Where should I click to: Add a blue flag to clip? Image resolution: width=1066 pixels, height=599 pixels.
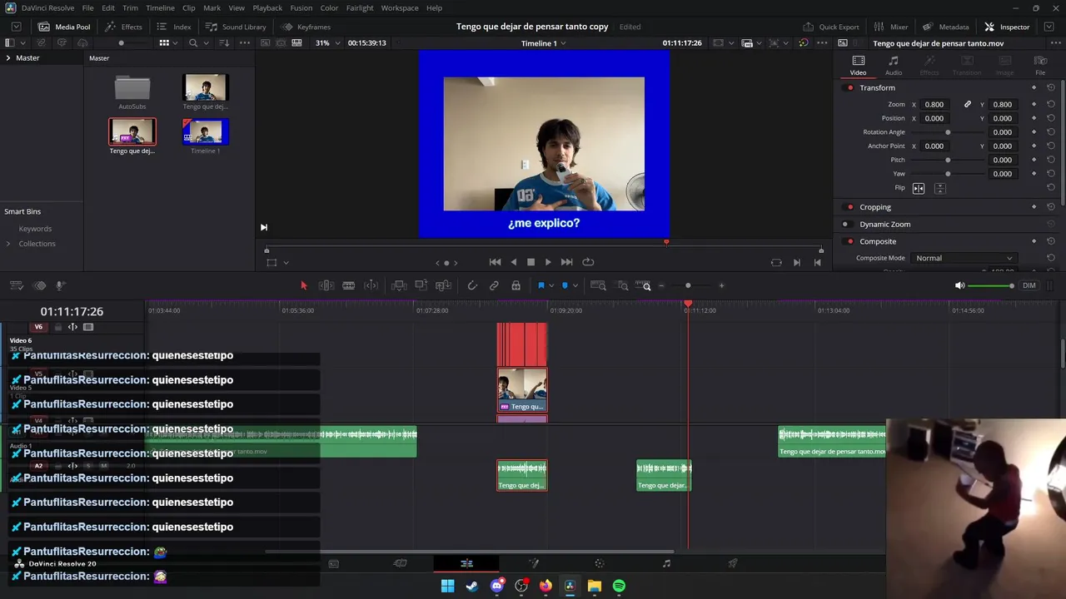tap(540, 285)
